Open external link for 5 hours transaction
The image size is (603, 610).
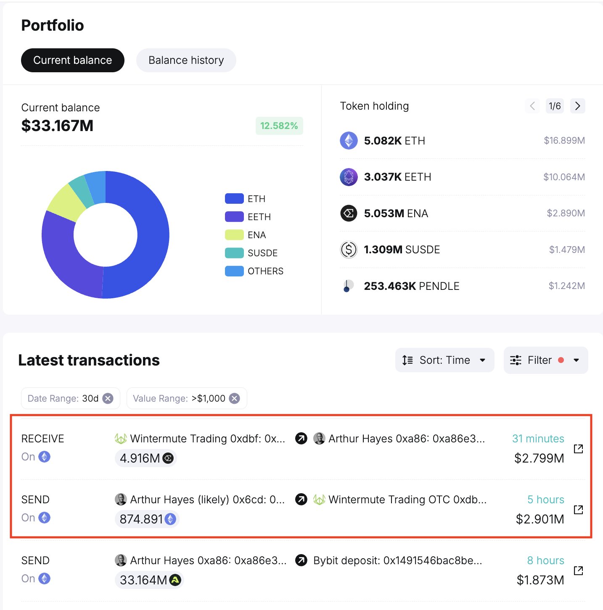[578, 510]
